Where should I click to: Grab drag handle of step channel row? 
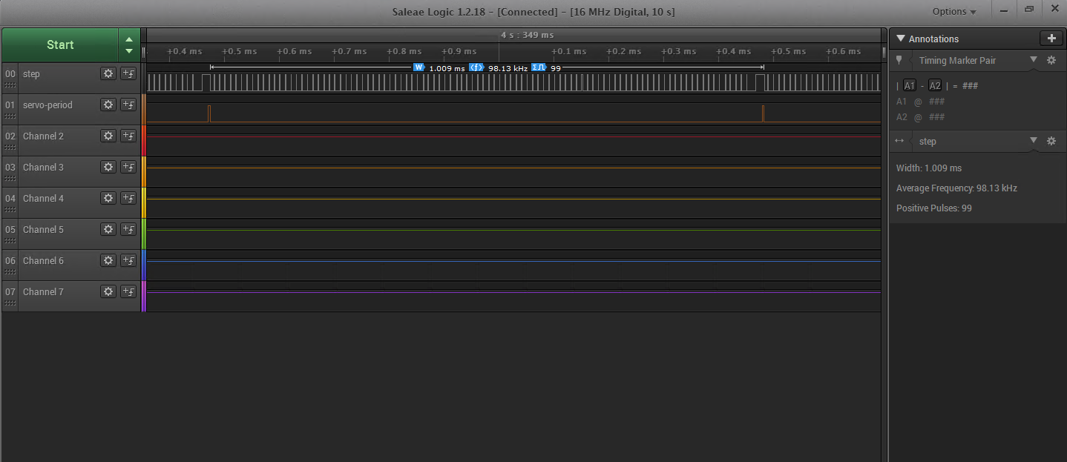pos(10,85)
